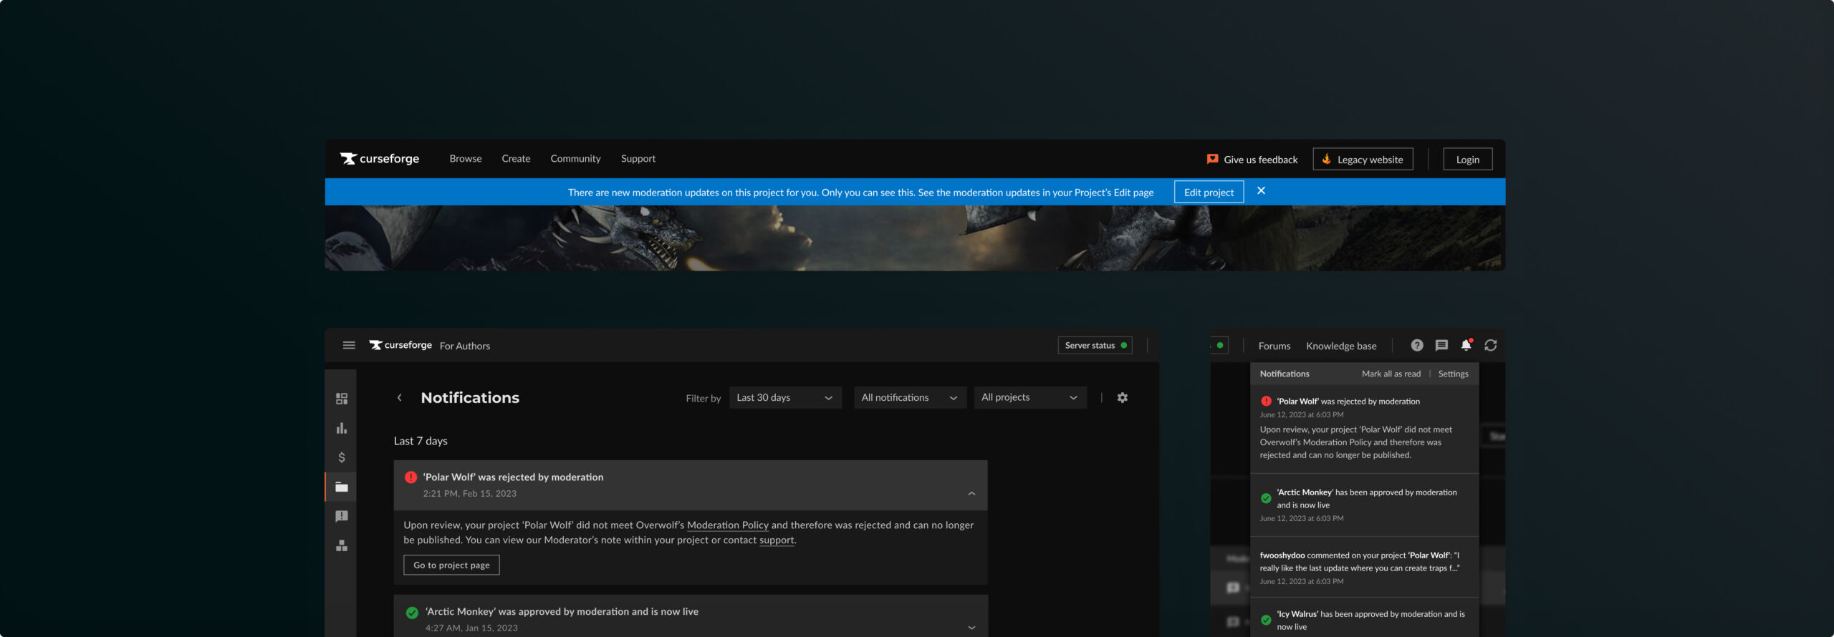Click green check icon on Arctic Monkey list notification
The width and height of the screenshot is (1834, 637).
(x=412, y=612)
